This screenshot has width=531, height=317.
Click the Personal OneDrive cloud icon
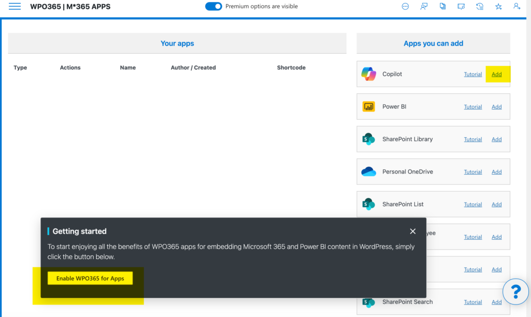tap(369, 171)
